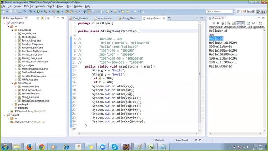Open the Package Explorer view menu

point(54,18)
